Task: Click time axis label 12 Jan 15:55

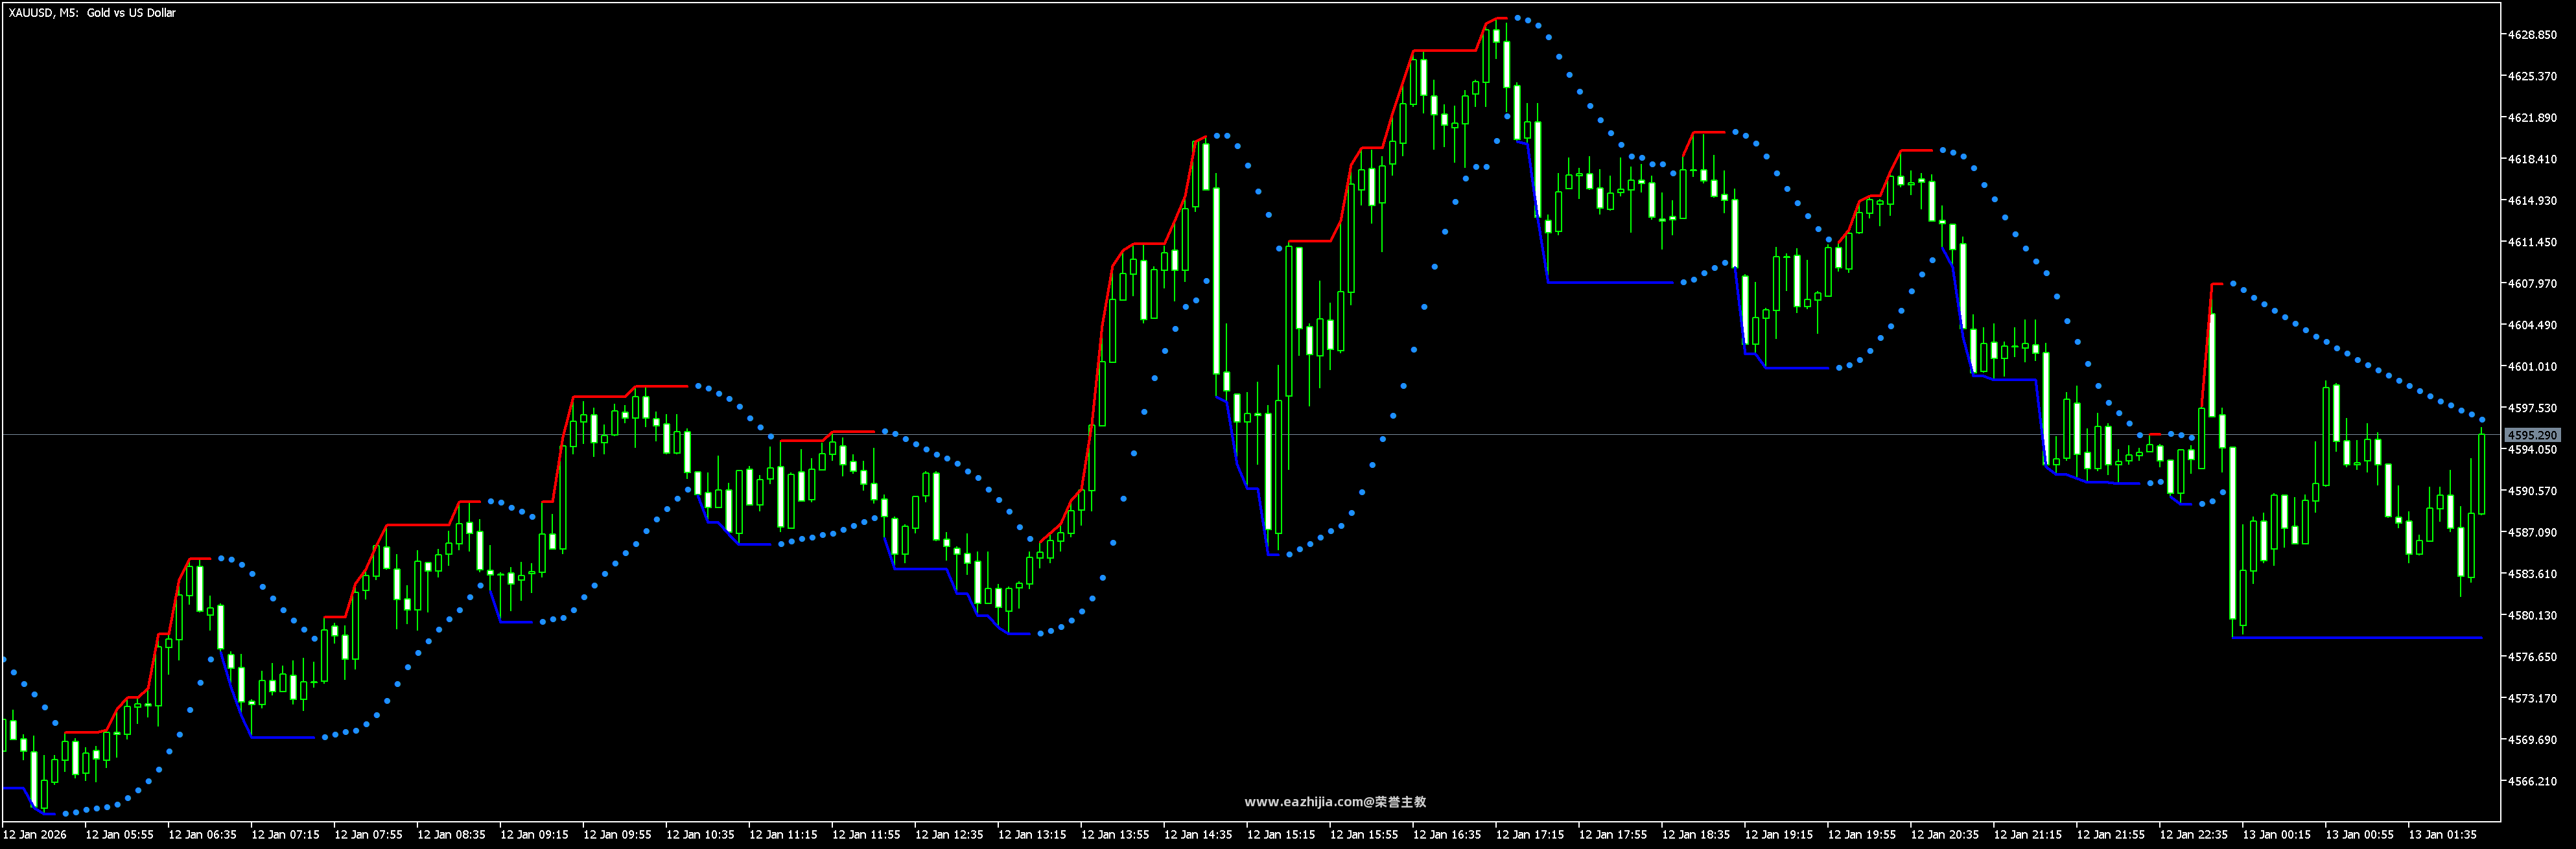Action: pos(1365,835)
